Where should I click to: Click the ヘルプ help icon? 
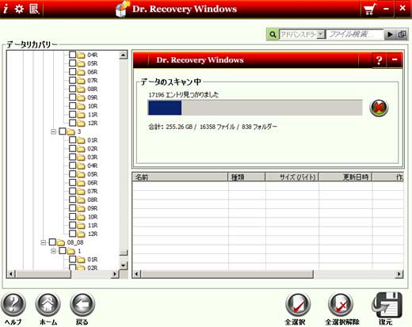point(13,304)
